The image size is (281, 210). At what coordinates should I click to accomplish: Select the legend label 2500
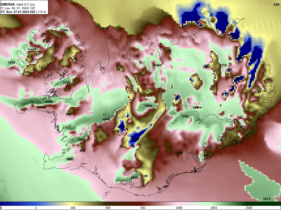(x=249, y=208)
